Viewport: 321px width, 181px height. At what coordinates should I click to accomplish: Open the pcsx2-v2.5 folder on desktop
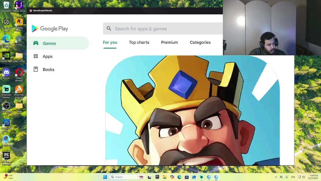tap(19, 57)
